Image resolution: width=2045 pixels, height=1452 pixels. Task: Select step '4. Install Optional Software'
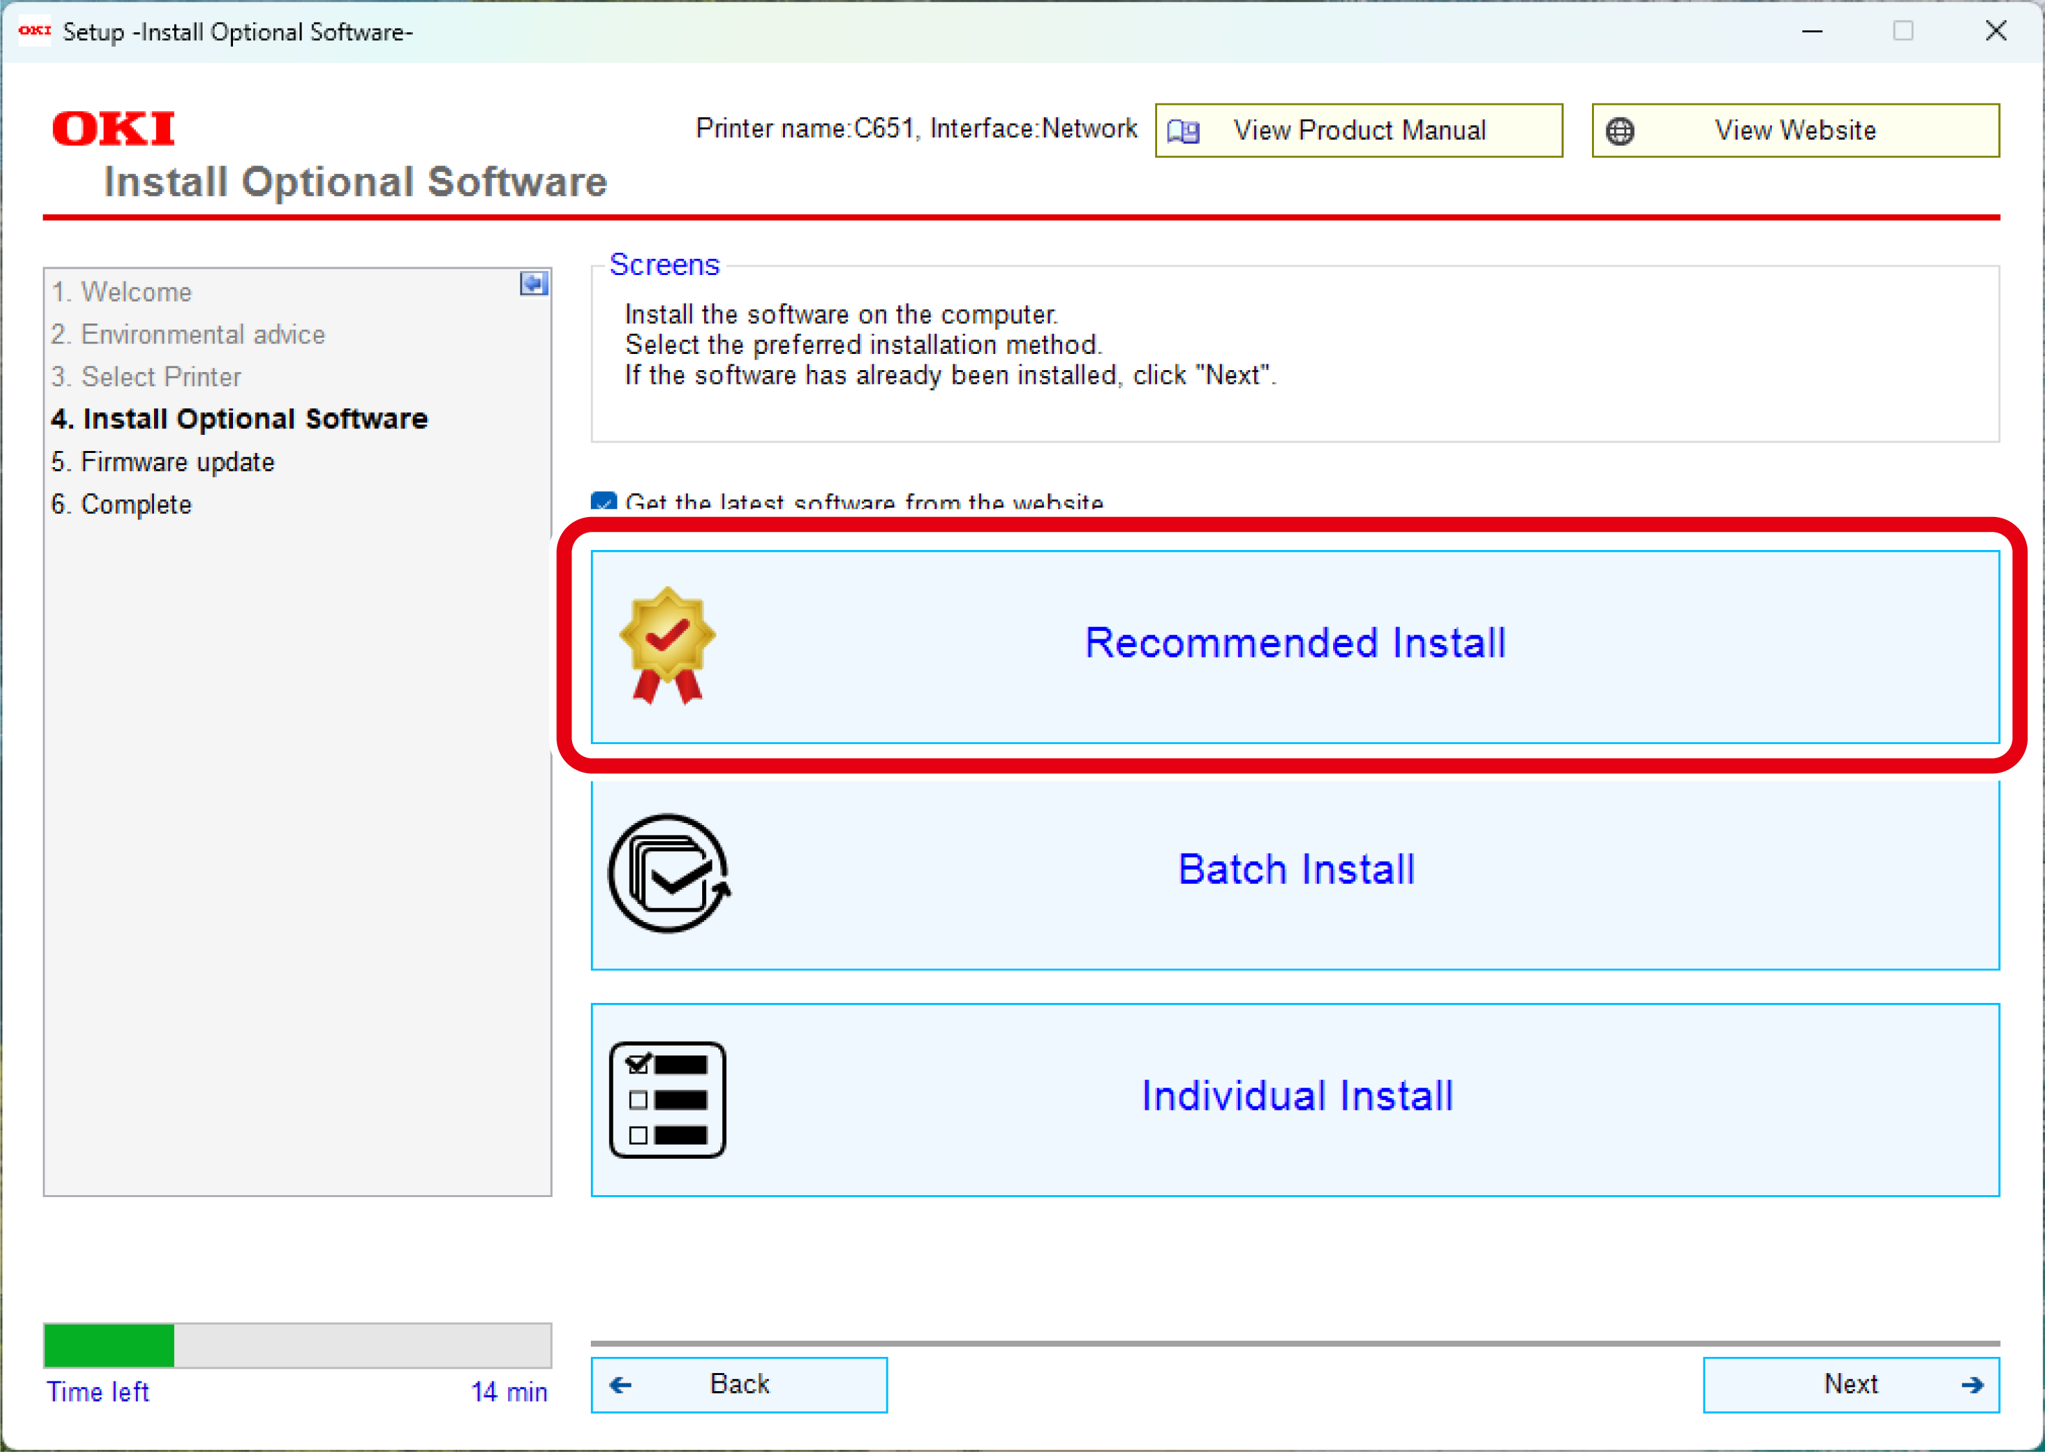pyautogui.click(x=239, y=419)
